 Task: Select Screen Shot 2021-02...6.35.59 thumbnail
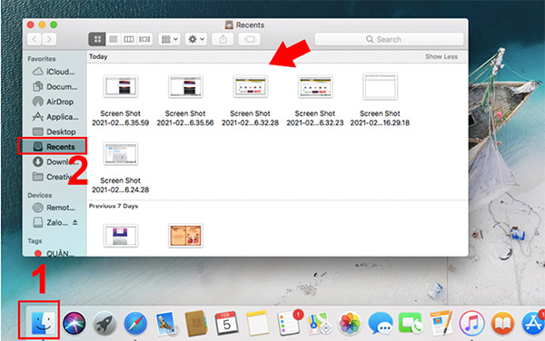click(x=121, y=86)
